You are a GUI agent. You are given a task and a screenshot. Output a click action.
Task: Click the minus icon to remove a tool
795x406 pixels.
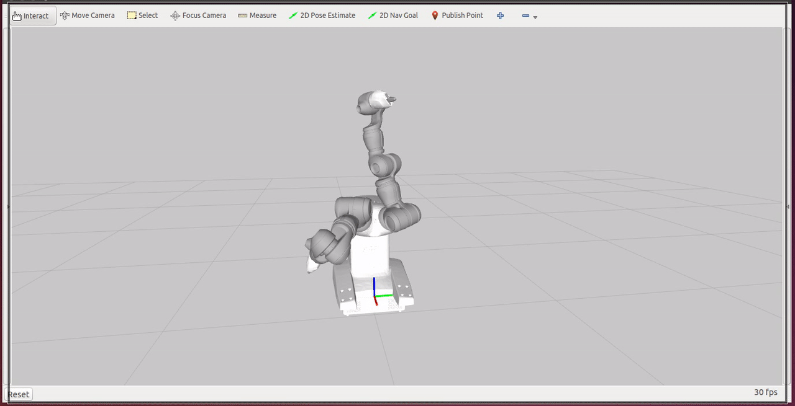525,15
